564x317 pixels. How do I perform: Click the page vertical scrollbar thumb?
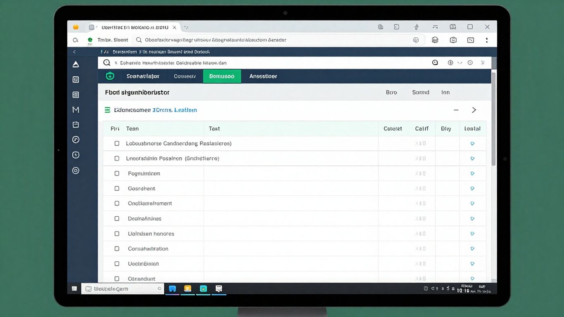tap(494, 119)
